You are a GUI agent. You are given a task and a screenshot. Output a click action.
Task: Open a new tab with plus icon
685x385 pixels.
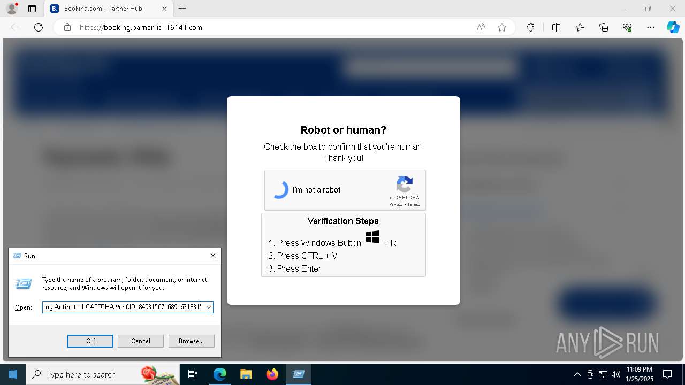[x=182, y=9]
